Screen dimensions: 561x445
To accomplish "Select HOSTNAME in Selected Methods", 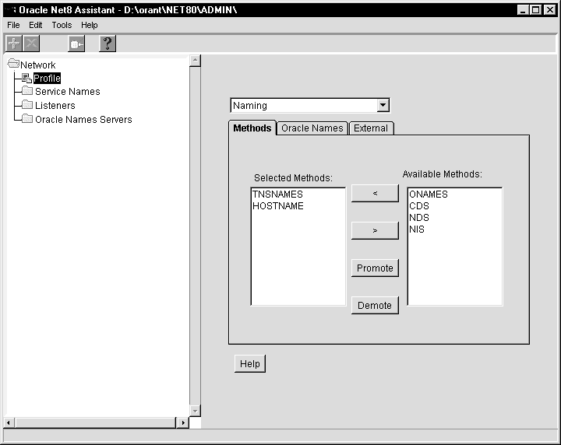I will point(278,206).
